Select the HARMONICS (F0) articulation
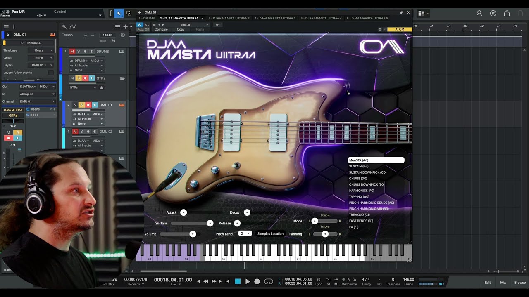This screenshot has height=297, width=529. click(x=362, y=191)
